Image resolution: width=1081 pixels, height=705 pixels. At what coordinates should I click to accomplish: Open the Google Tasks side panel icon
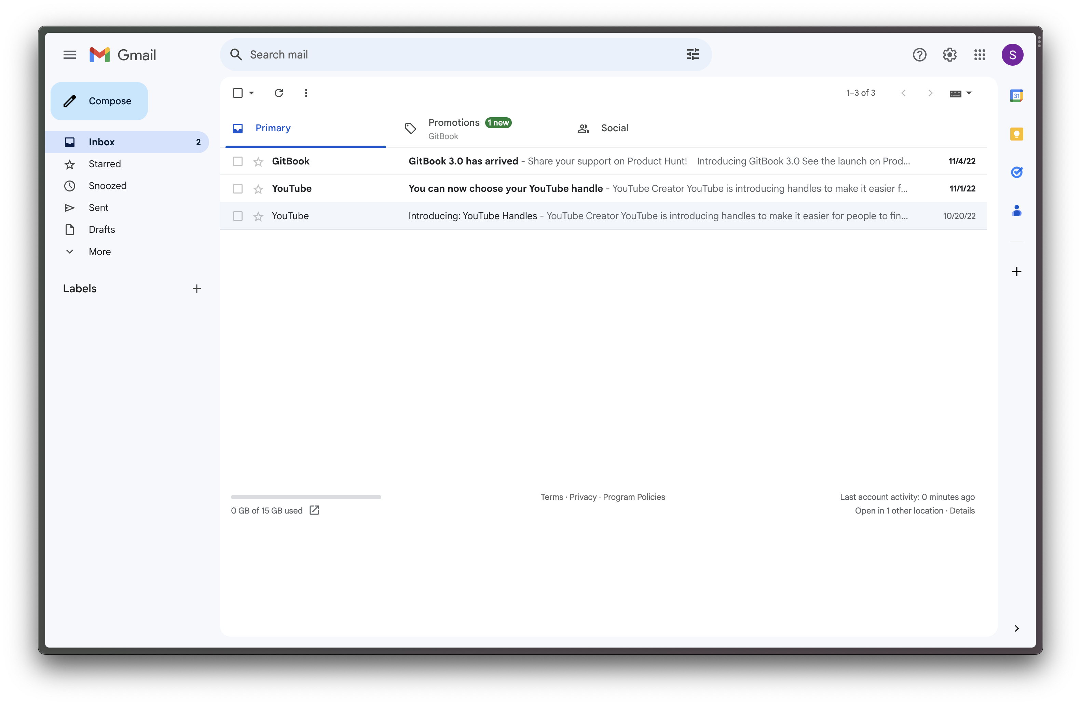click(1016, 172)
